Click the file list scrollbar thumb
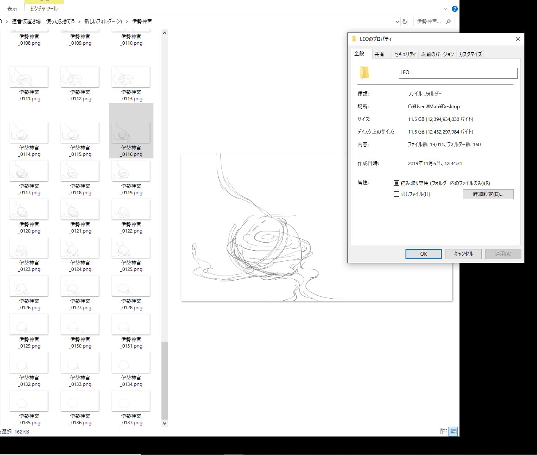This screenshot has height=455, width=537. click(164, 380)
